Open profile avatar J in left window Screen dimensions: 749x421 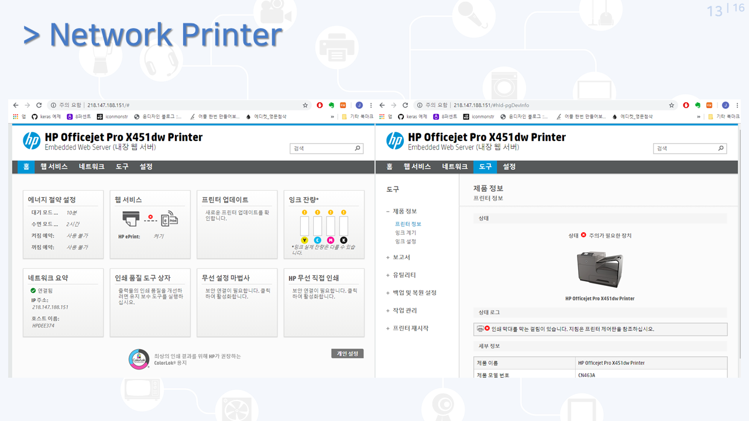(x=359, y=105)
